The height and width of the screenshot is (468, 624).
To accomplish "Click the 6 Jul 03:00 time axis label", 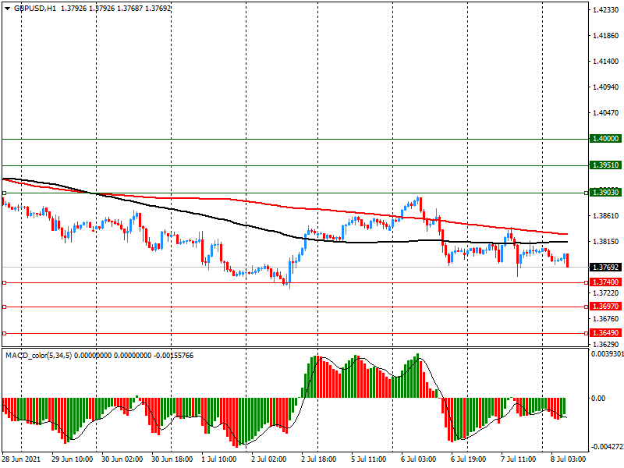I will coord(417,460).
